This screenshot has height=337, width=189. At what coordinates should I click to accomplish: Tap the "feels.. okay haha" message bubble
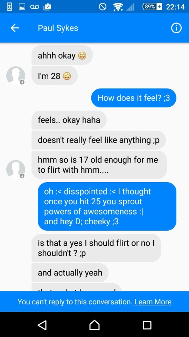tap(69, 120)
